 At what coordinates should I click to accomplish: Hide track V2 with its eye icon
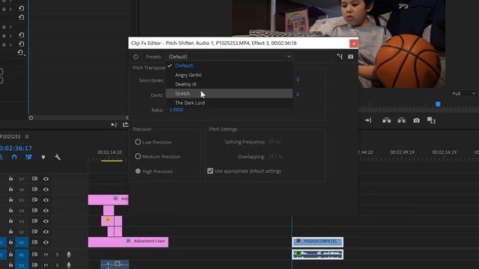pyautogui.click(x=46, y=232)
